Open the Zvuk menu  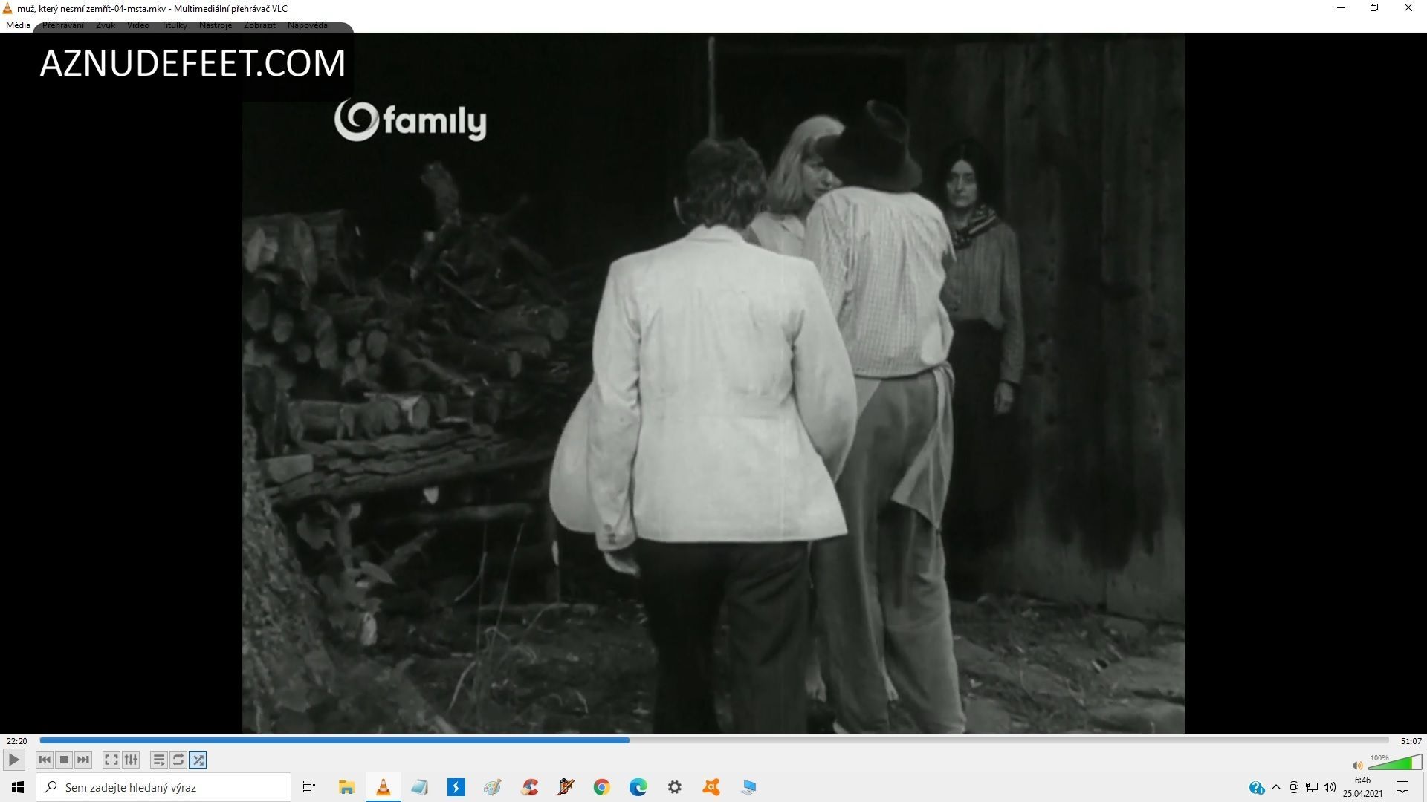106,25
